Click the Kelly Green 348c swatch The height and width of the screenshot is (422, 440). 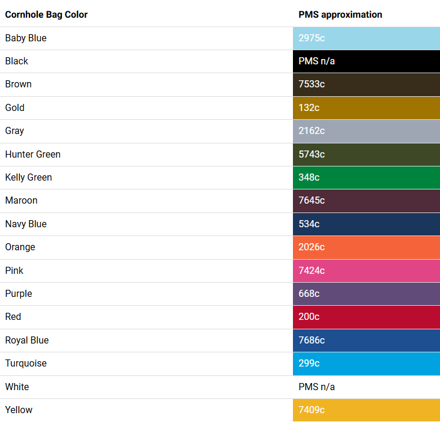[x=367, y=178]
